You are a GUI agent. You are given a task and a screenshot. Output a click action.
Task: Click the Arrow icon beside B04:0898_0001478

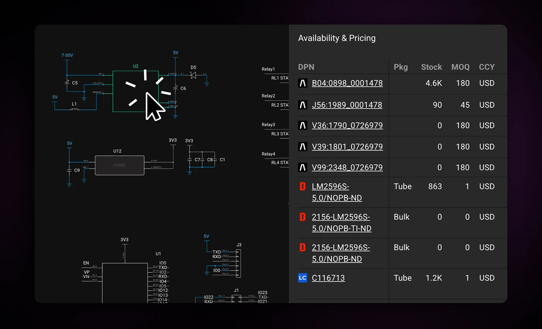coord(303,83)
